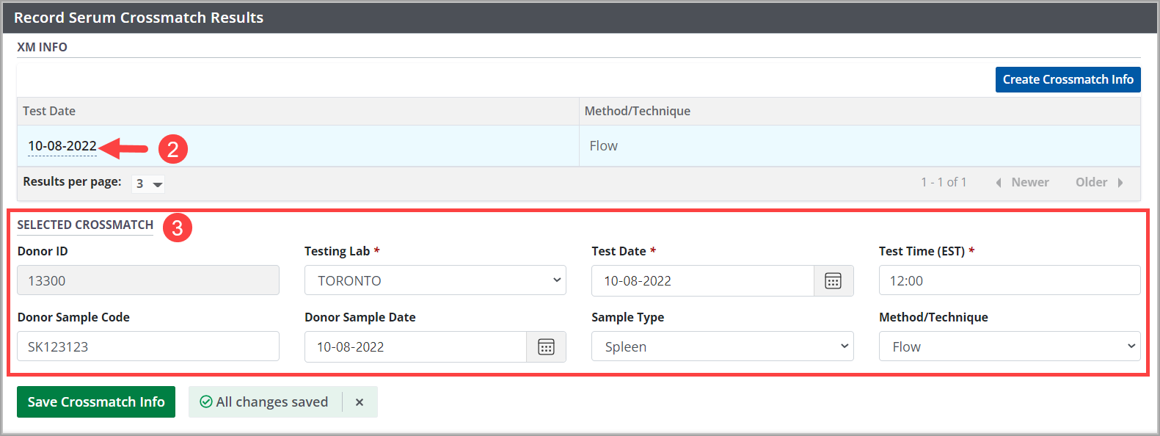Click the Test Time (EST) field
The image size is (1160, 436).
click(1009, 280)
